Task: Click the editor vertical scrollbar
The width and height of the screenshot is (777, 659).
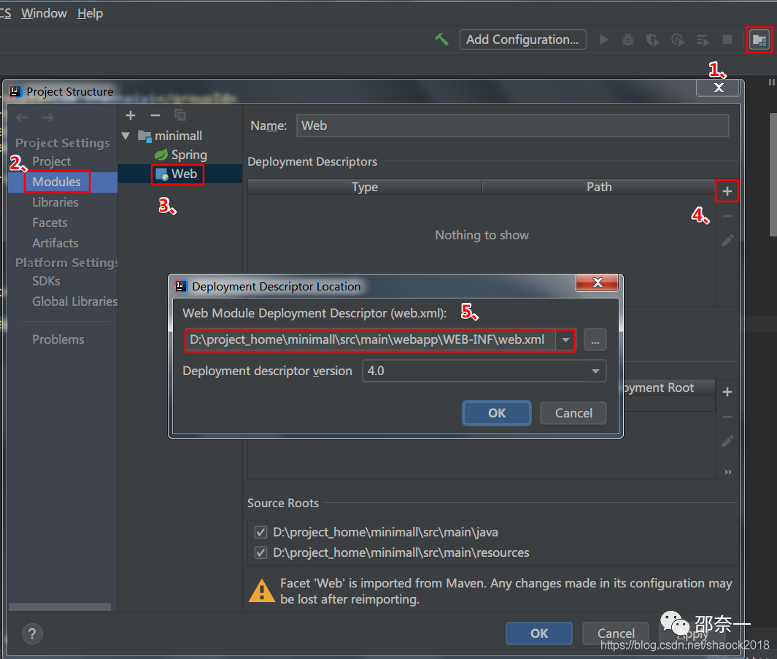Action: (773, 175)
